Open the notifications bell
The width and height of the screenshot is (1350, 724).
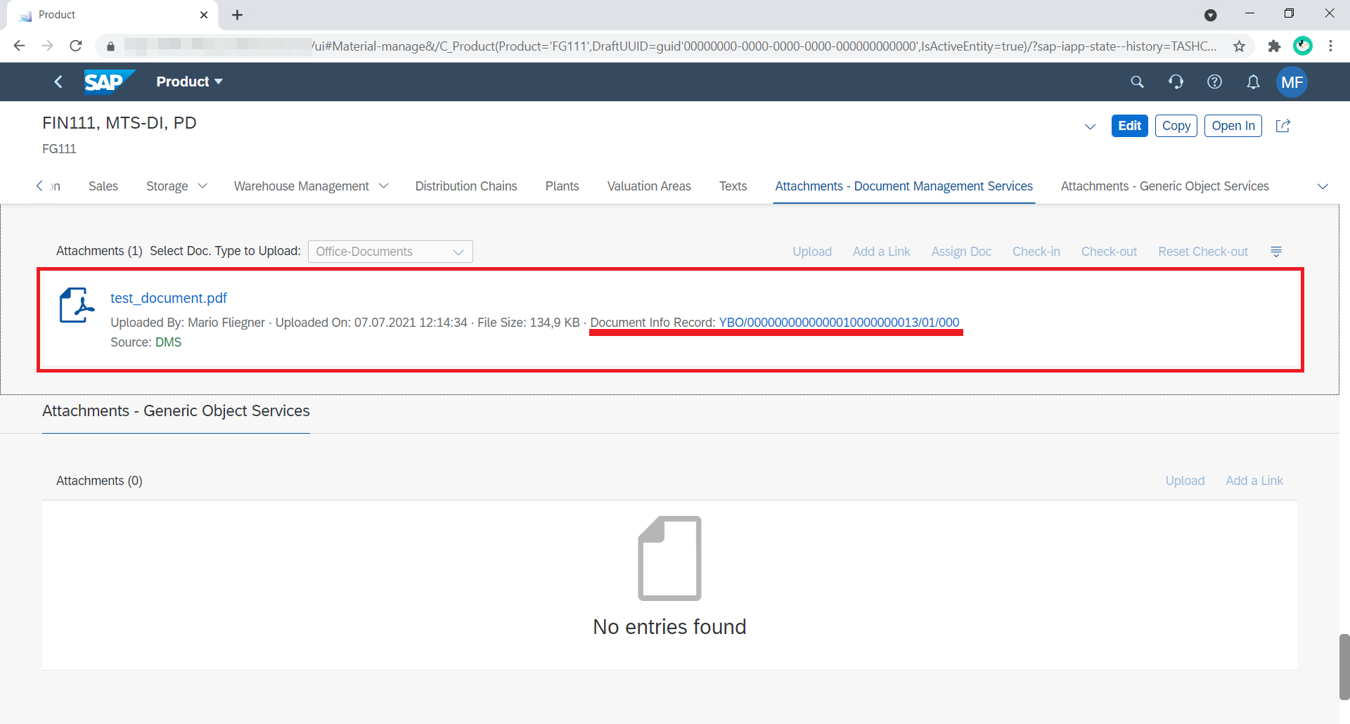pos(1253,82)
